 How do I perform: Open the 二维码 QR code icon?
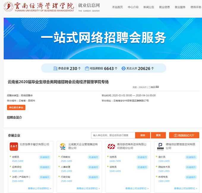(157, 87)
